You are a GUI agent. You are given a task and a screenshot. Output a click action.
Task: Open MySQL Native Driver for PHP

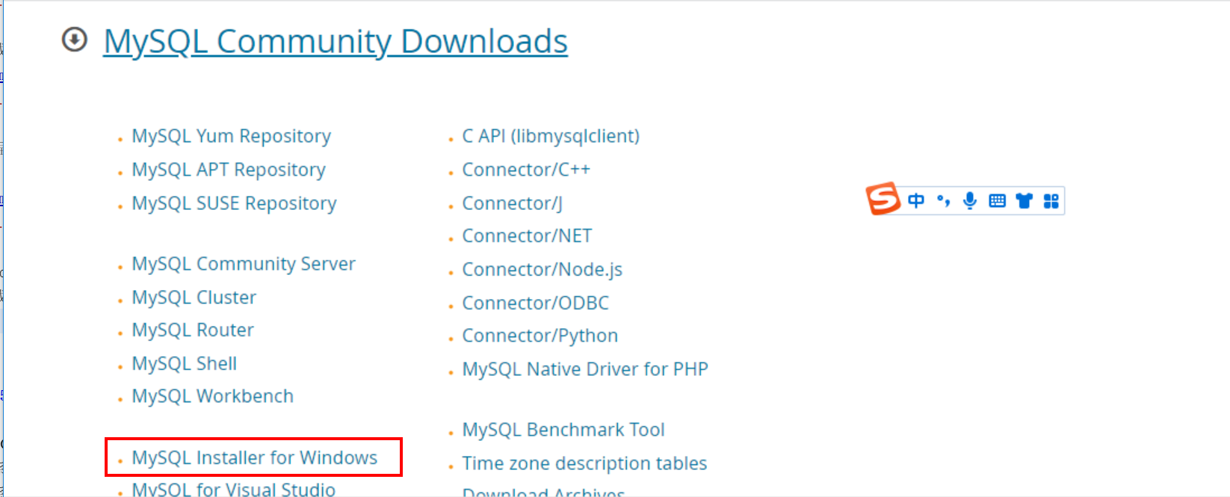(585, 369)
